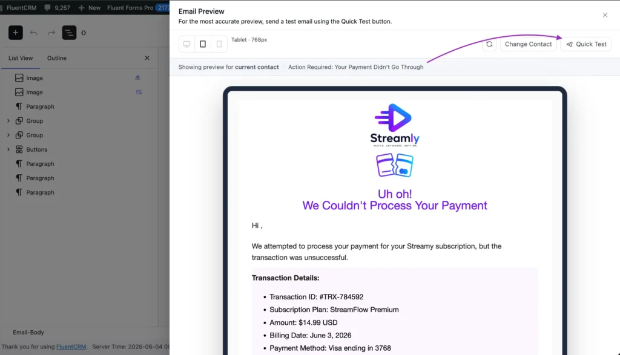Screen dimensions: 620x355
Task: Open the curly braces smart codes icon
Action: 84,33
